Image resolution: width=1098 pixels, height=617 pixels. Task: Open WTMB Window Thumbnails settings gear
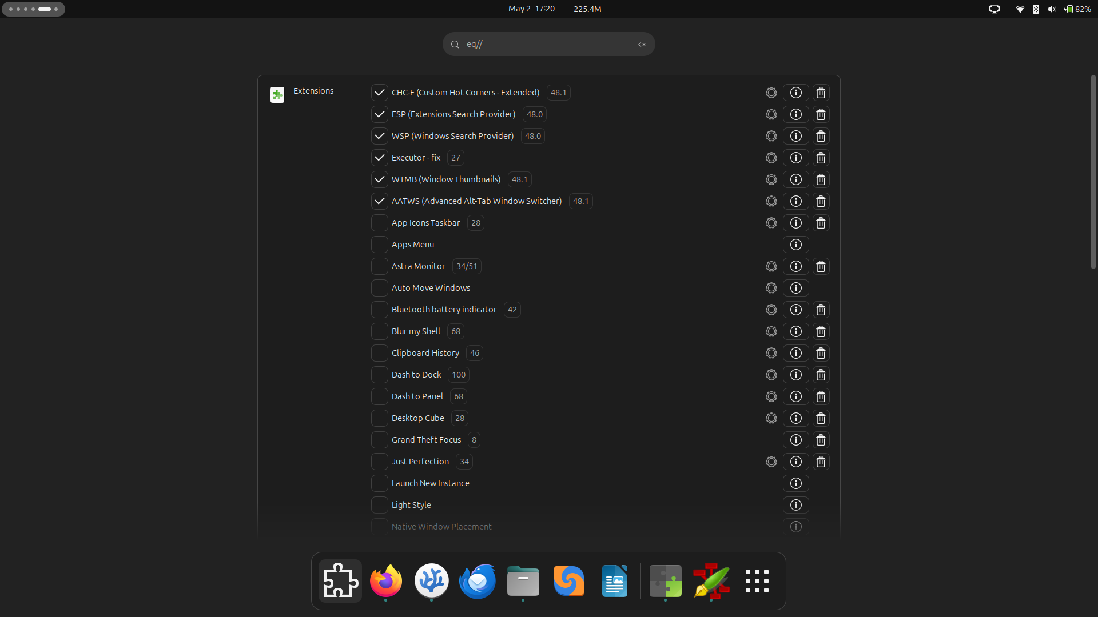pos(771,179)
